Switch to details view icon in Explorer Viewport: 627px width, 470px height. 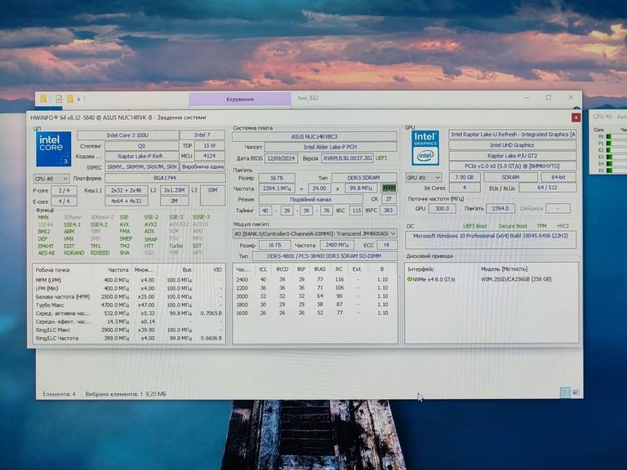(x=564, y=392)
